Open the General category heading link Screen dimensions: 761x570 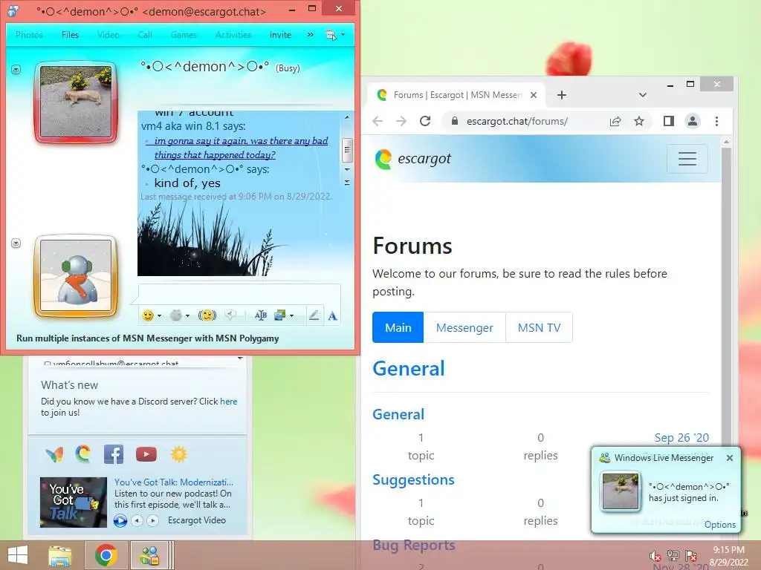click(x=409, y=369)
